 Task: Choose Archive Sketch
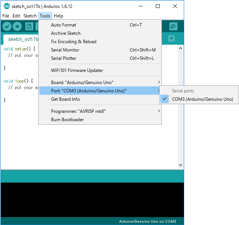(x=100, y=33)
